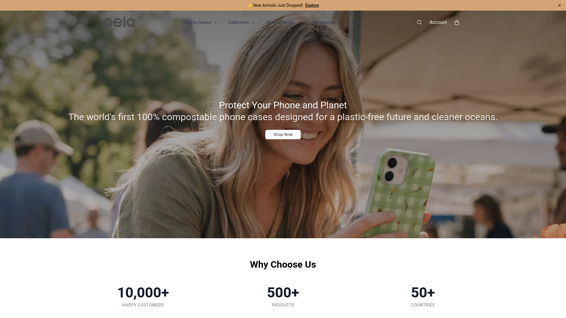Click the Shop Now button
The width and height of the screenshot is (566, 318).
coord(283,135)
